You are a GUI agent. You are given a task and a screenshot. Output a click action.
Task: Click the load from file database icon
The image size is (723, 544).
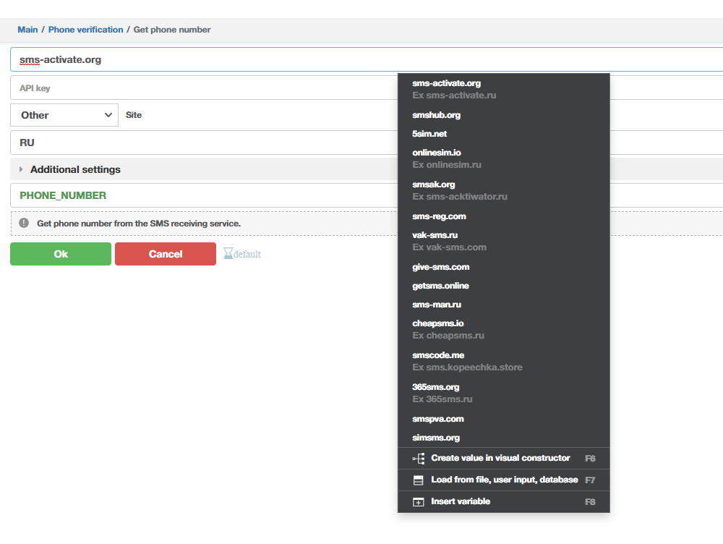point(418,480)
